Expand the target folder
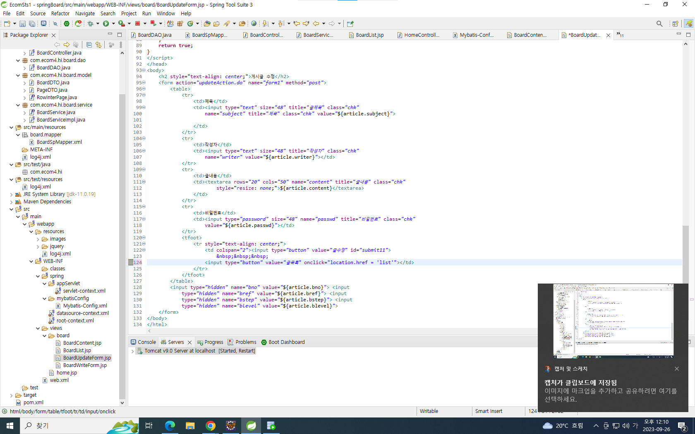Viewport: 695px width, 434px height. (11, 395)
